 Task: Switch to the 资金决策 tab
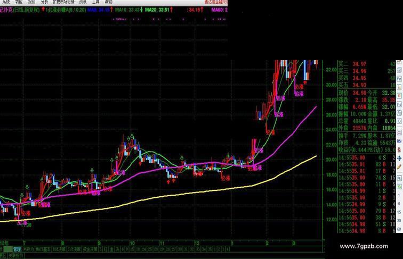(x=90, y=249)
